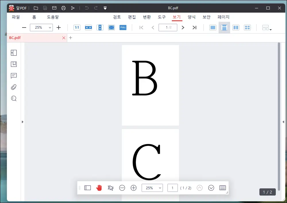
Task: Select the Hand tool in the floating toolbar
Action: point(99,188)
